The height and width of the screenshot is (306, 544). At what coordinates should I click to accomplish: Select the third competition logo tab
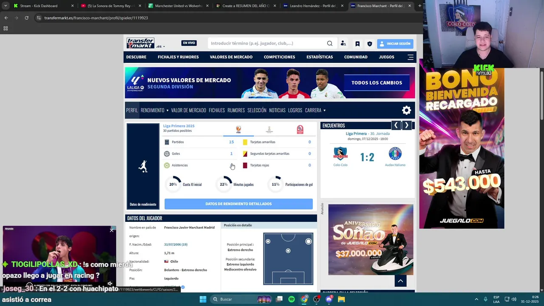pos(300,130)
